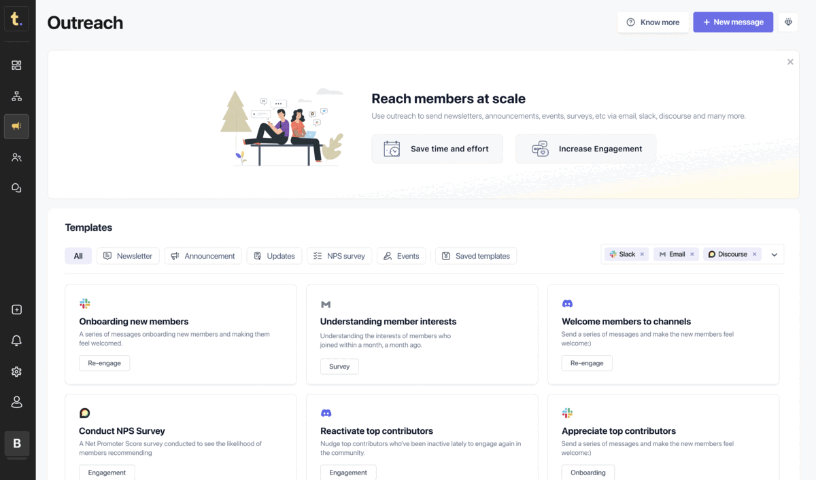Click Discord icon on Welcome members card
The height and width of the screenshot is (480, 816).
tap(567, 303)
